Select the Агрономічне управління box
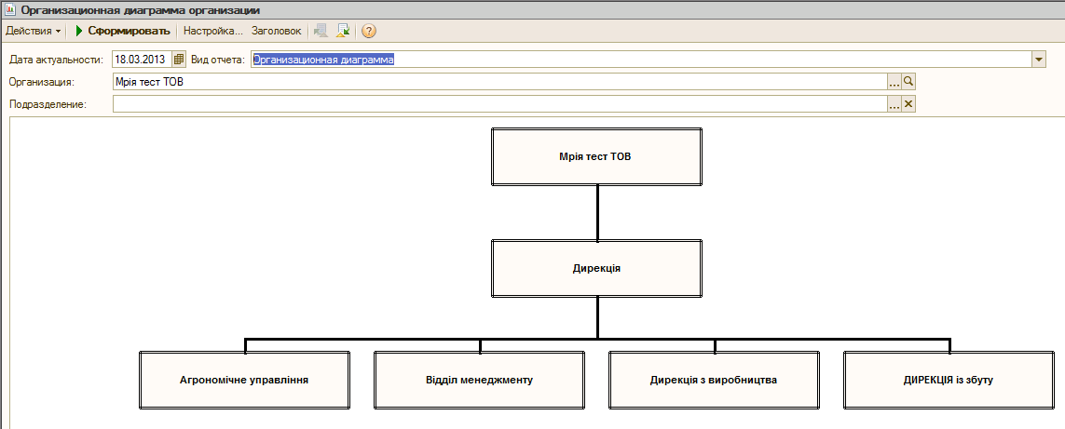Screen dimensions: 1065x429 click(244, 380)
